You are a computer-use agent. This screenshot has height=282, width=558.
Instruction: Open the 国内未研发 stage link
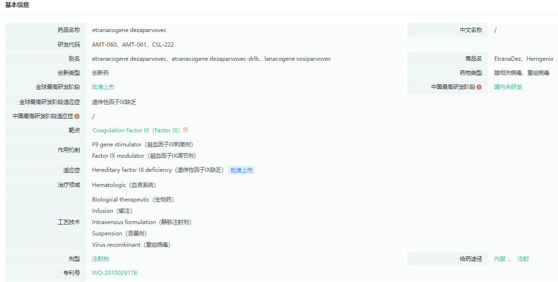(508, 87)
